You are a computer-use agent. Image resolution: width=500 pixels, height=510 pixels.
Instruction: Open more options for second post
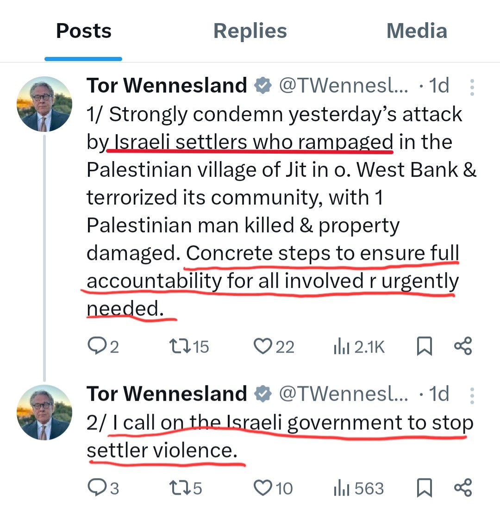[472, 395]
